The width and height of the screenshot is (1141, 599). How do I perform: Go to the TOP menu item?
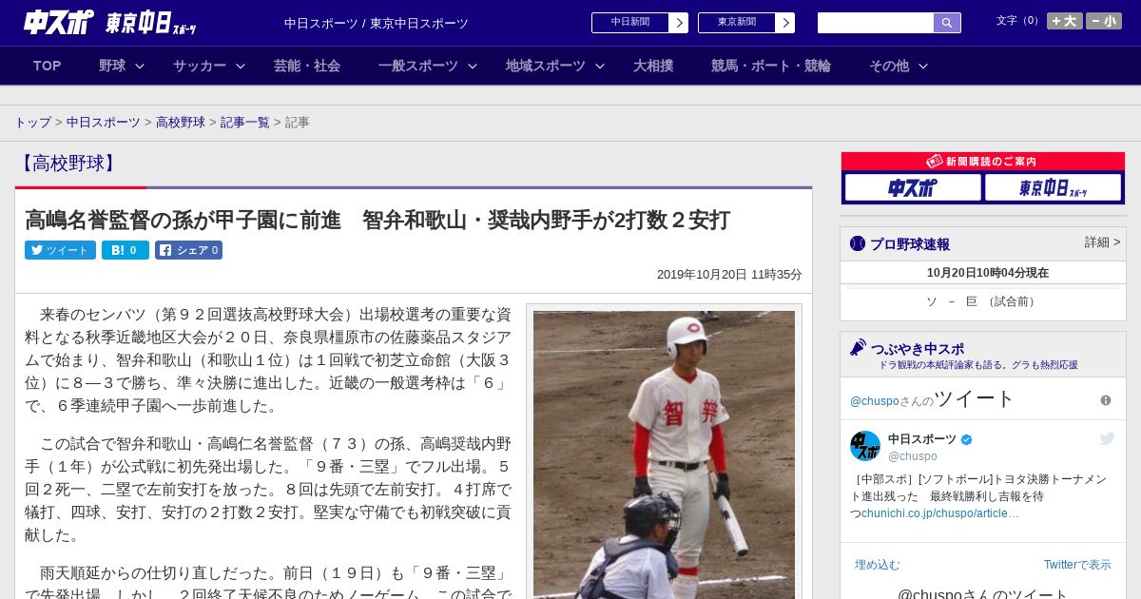click(x=48, y=66)
